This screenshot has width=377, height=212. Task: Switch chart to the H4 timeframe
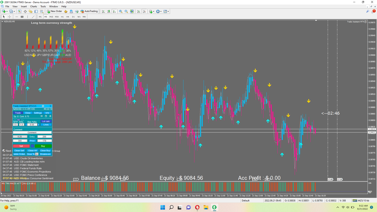(x=67, y=16)
